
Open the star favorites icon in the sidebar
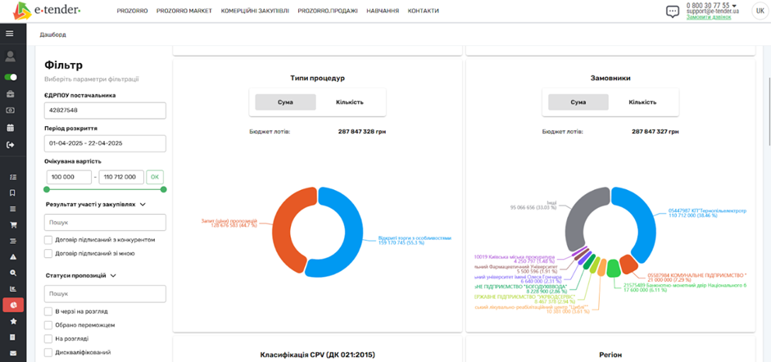pos(12,321)
